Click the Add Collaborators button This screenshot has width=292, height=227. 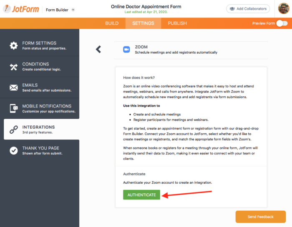(x=248, y=9)
